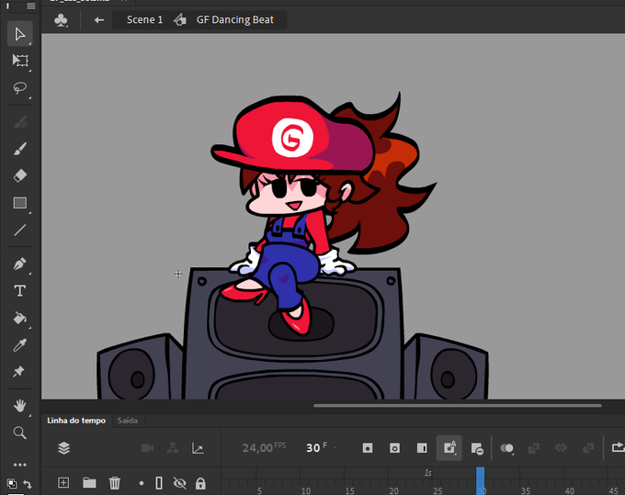The image size is (625, 495).
Task: Click the export arrow icon at timeline right
Action: 619,447
